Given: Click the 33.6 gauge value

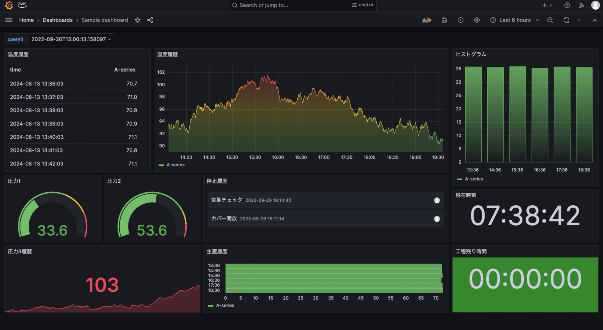Looking at the screenshot, I should (x=52, y=230).
